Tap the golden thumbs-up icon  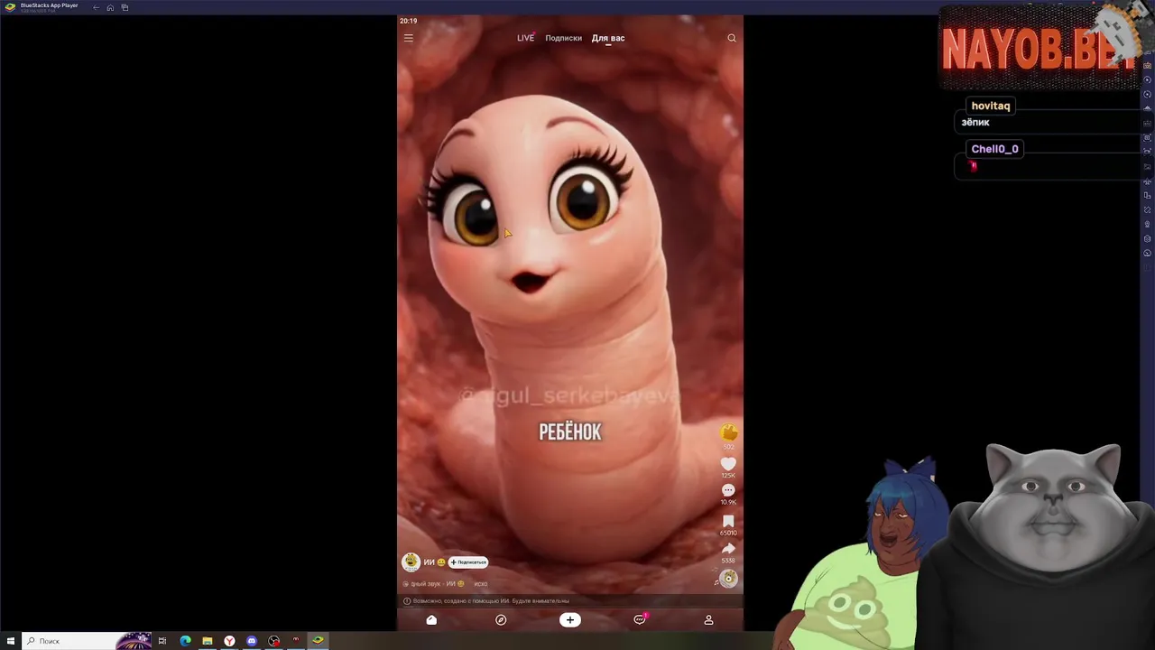tap(728, 433)
